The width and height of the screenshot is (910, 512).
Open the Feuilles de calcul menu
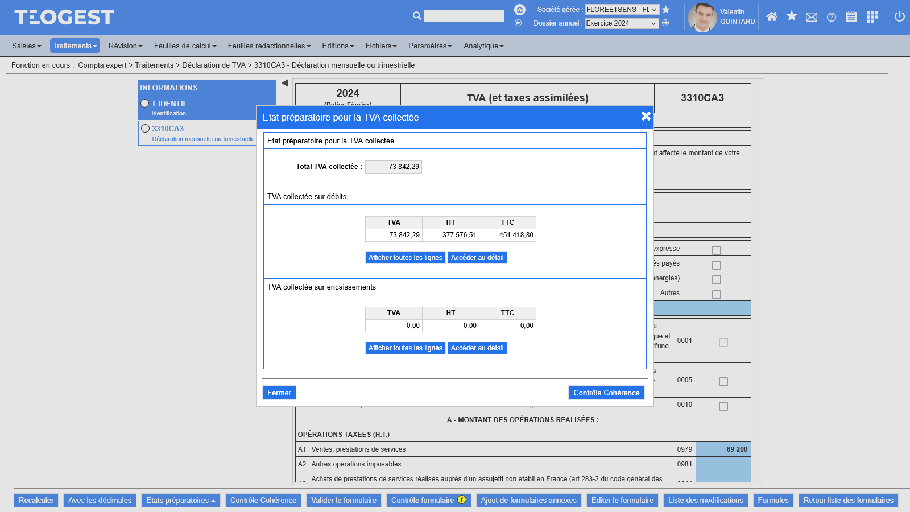[x=185, y=46]
